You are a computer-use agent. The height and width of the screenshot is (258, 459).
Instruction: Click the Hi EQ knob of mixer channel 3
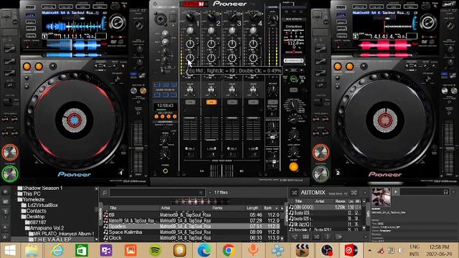pyautogui.click(x=232, y=44)
